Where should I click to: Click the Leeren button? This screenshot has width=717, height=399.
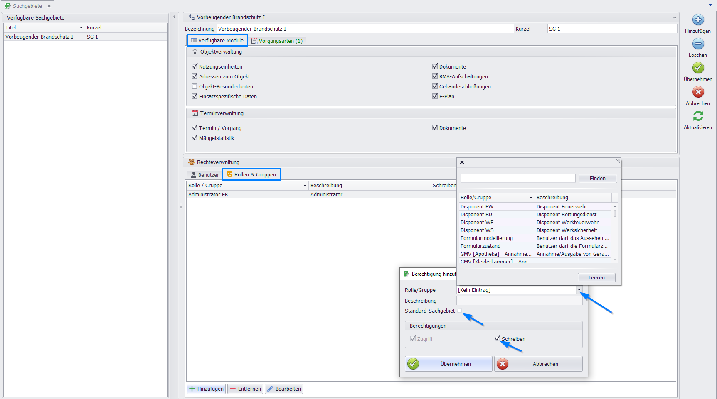596,278
